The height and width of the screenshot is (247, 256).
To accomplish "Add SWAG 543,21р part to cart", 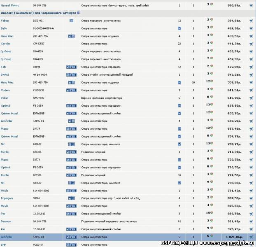I will 251,75.
